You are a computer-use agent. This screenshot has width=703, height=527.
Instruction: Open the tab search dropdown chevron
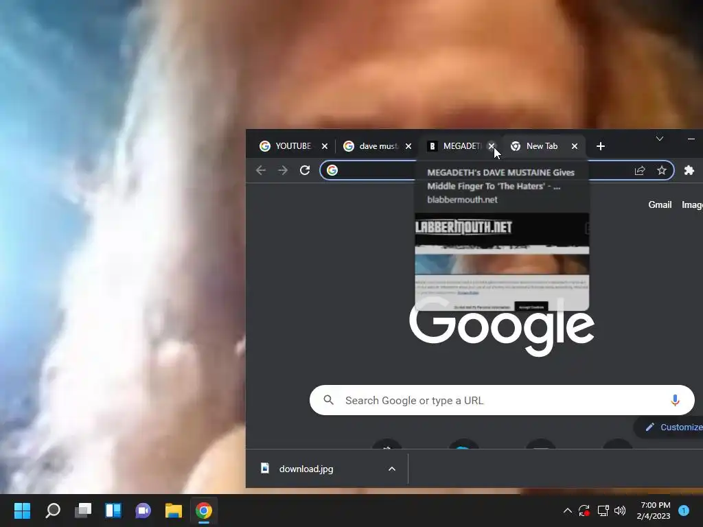click(660, 139)
